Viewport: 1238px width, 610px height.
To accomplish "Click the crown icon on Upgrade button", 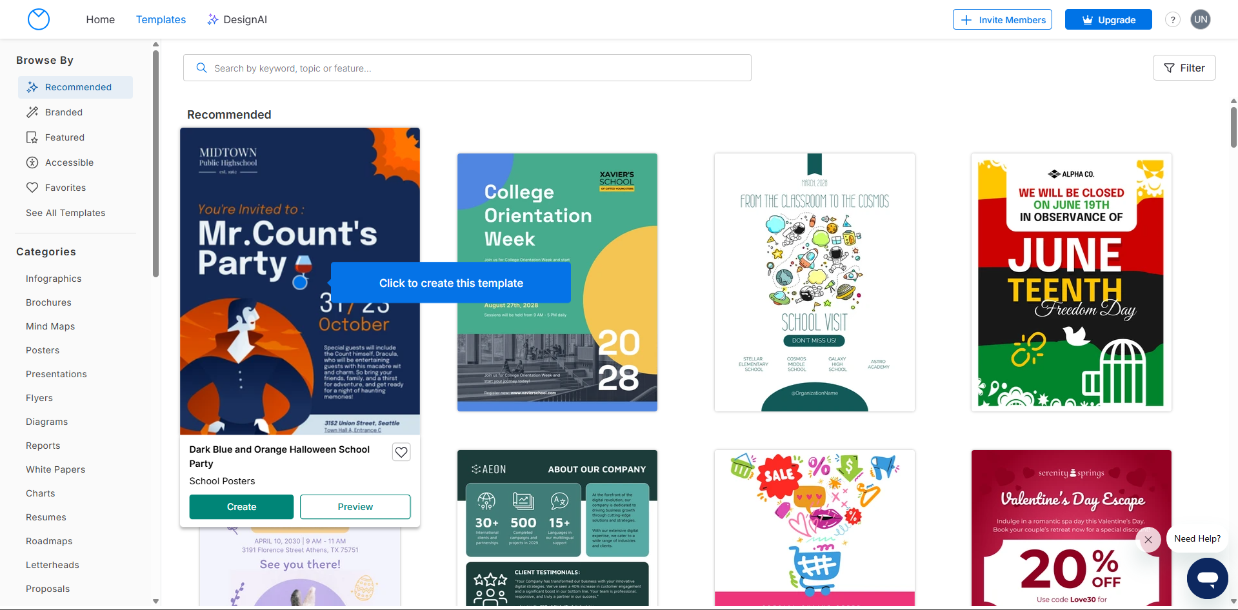I will click(x=1086, y=19).
